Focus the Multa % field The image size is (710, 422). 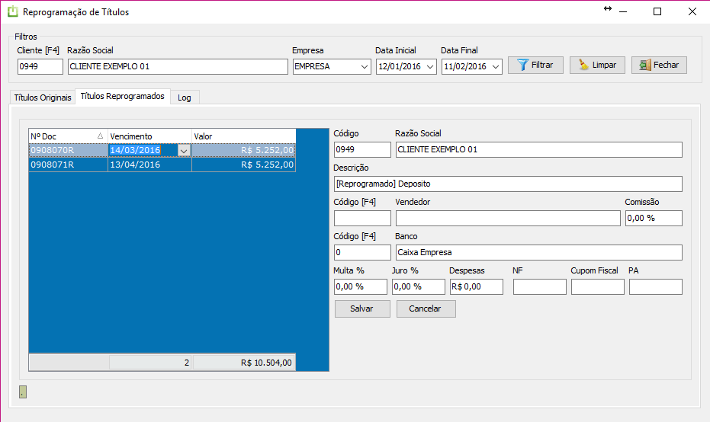(x=361, y=287)
